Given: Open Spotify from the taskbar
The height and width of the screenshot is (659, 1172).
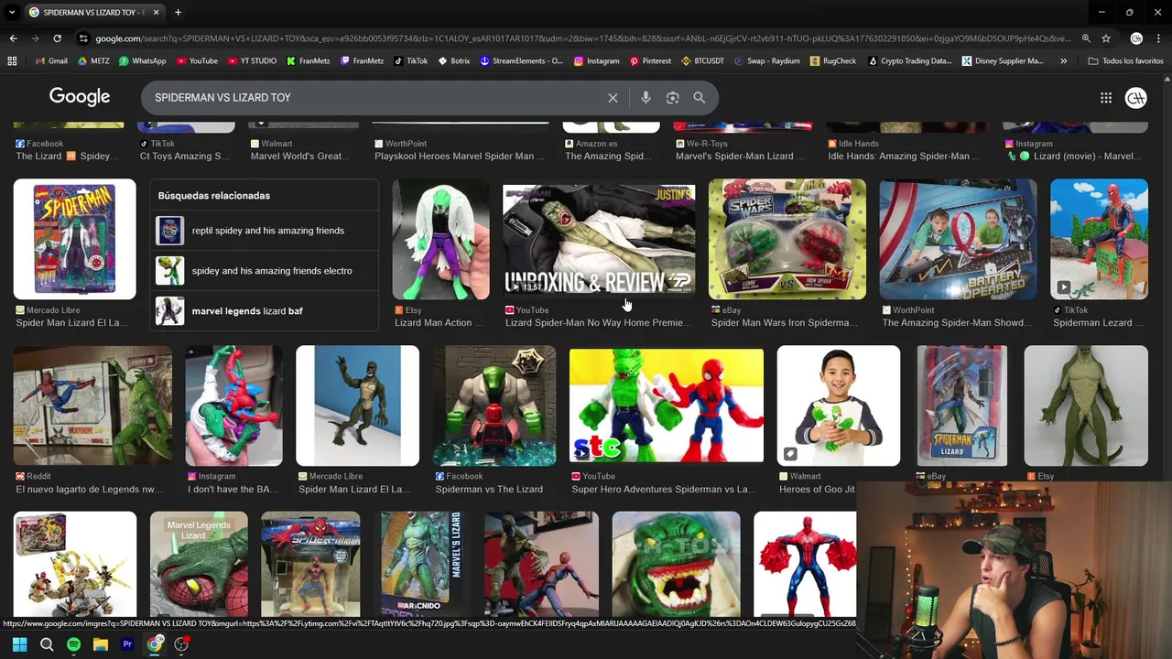Looking at the screenshot, I should click(x=73, y=644).
